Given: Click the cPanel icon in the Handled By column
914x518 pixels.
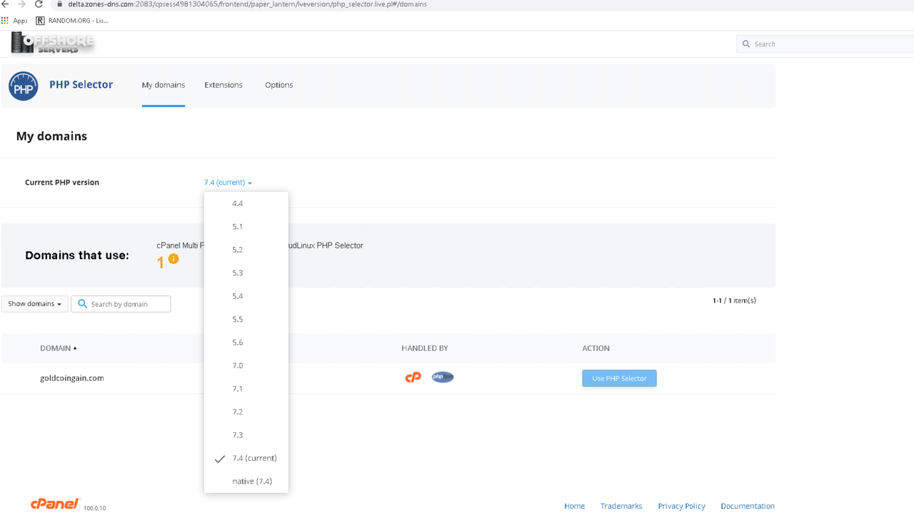Looking at the screenshot, I should pos(413,377).
